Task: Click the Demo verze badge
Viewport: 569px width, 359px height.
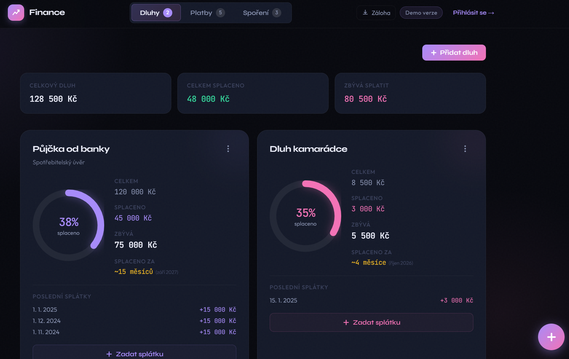Action: (x=421, y=13)
